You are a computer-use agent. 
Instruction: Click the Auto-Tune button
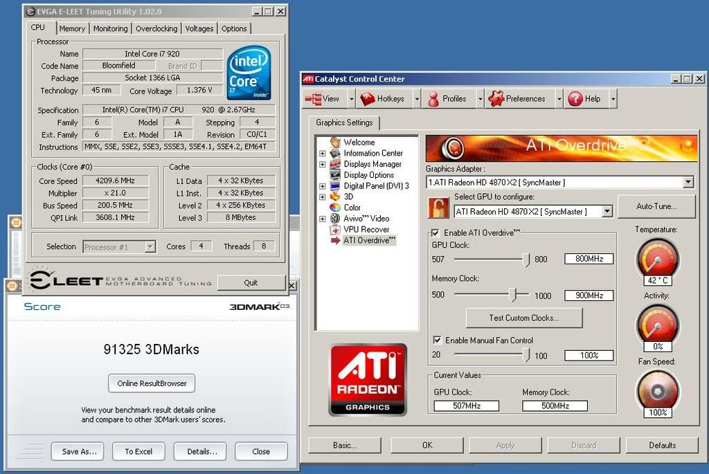[x=656, y=206]
